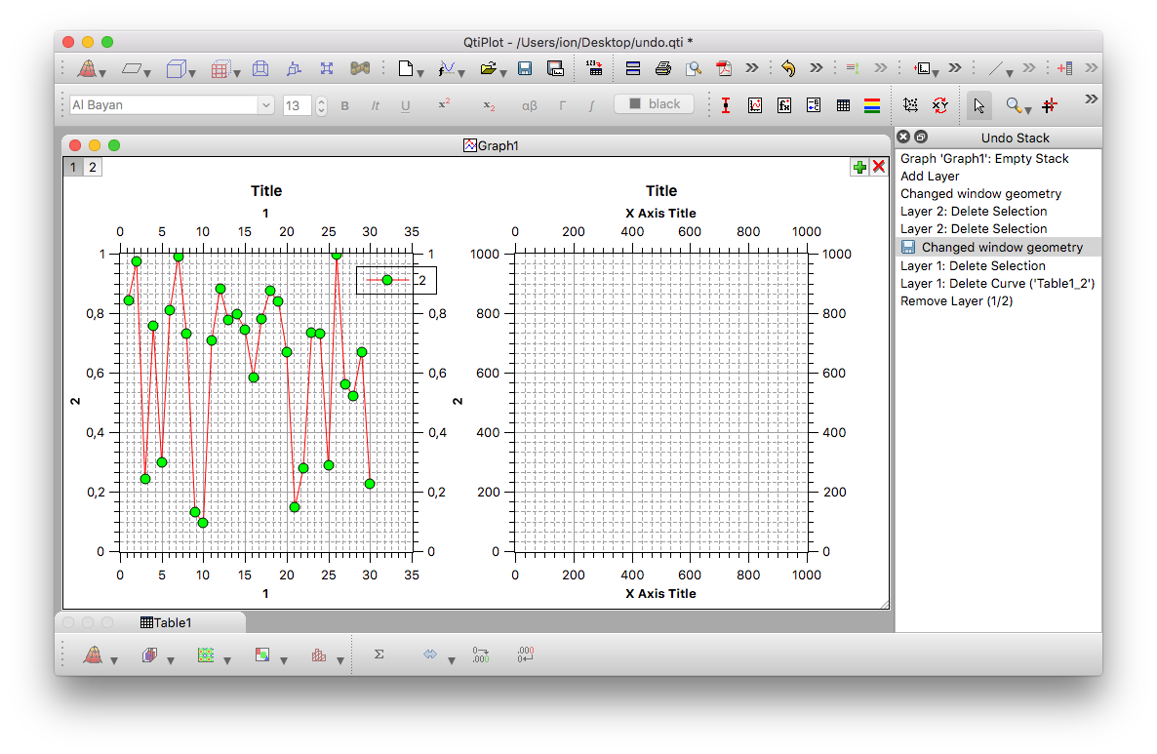Export graph using the PDF icon
This screenshot has height=754, width=1157.
724,68
